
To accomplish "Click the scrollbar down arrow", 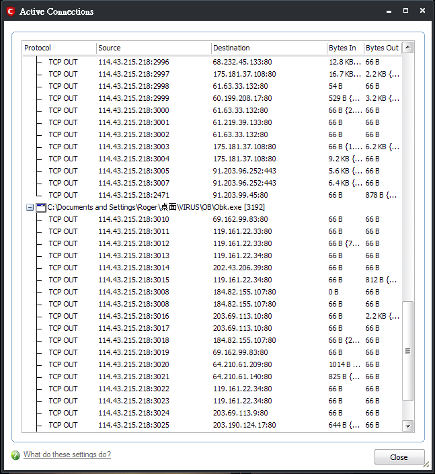I will 408,426.
